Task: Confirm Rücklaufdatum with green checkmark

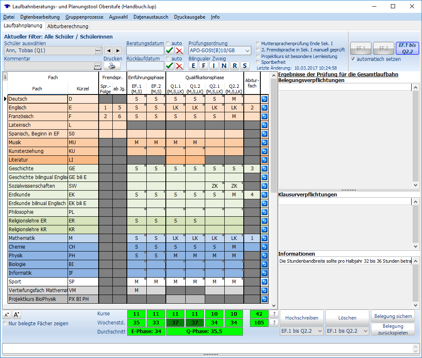Action: (170, 66)
